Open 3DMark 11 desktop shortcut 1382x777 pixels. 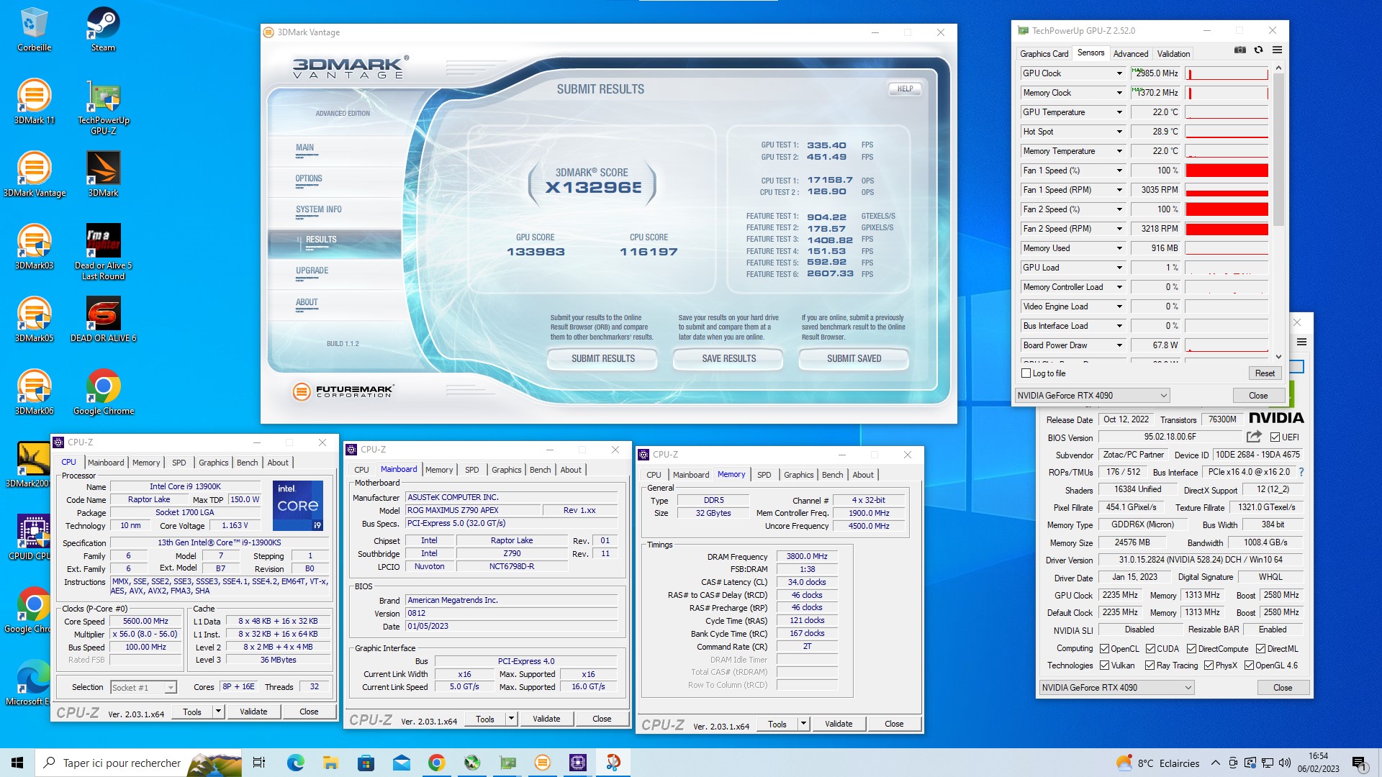coord(34,101)
